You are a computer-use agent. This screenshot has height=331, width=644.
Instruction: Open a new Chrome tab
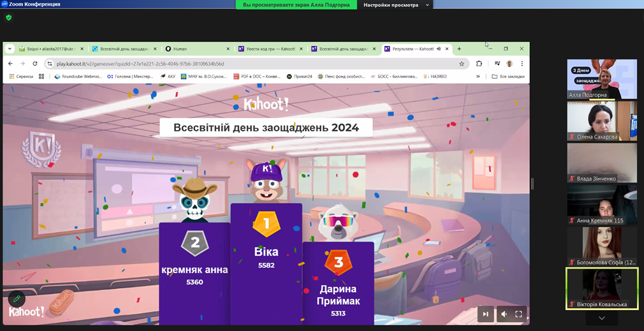[x=459, y=49]
